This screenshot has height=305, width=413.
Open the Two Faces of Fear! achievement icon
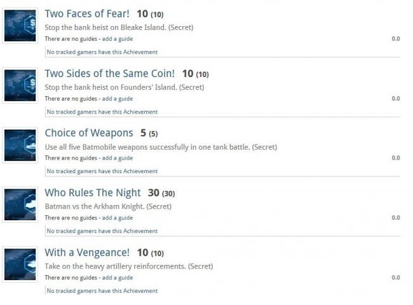pyautogui.click(x=20, y=25)
